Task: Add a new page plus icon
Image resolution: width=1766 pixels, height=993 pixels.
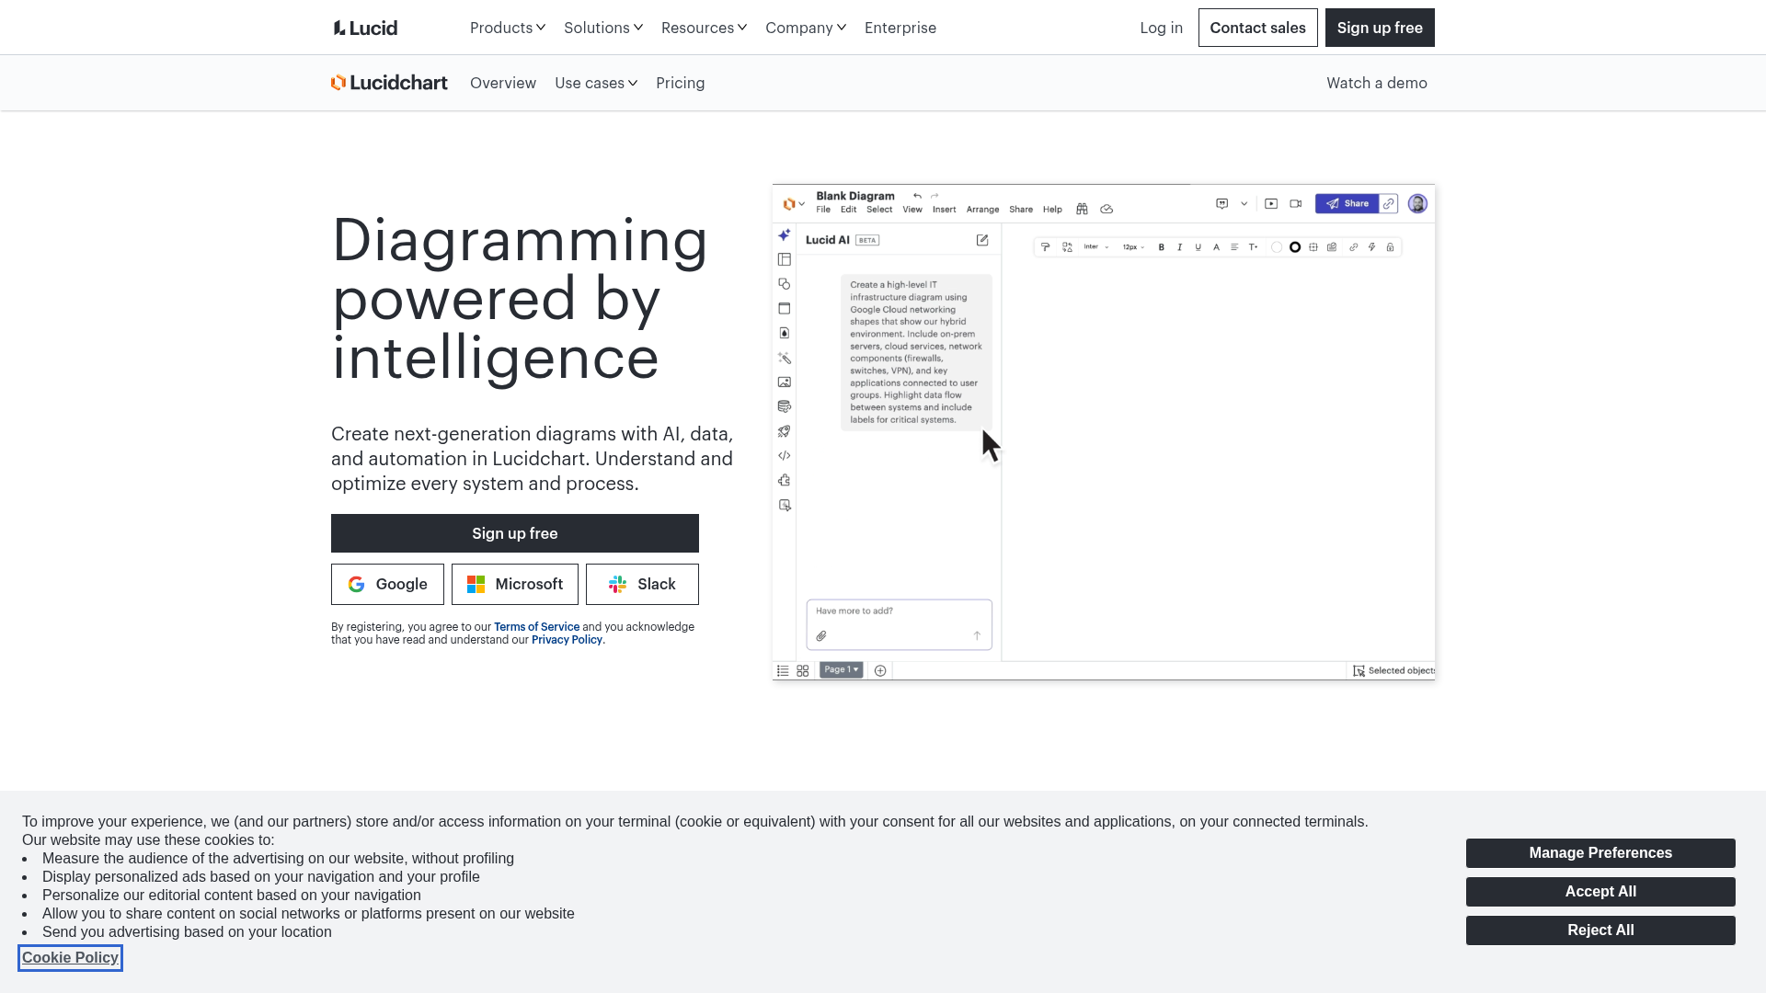Action: click(x=880, y=671)
